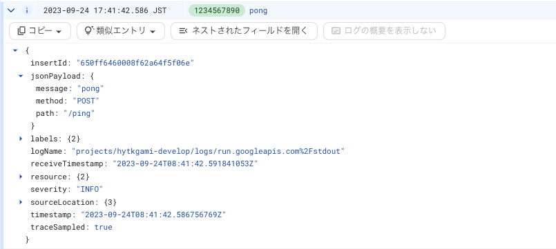The height and width of the screenshot is (249, 556).
Task: Click the info severity icon
Action: tap(27, 10)
